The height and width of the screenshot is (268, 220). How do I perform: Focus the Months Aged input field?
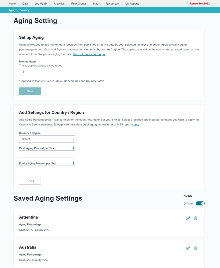(47, 71)
